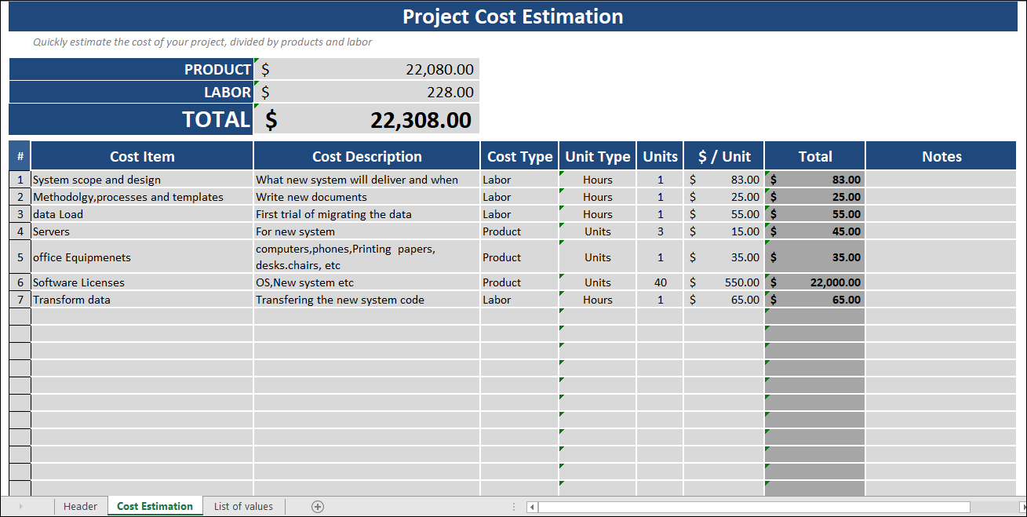
Task: Add a new worksheet with the plus icon
Action: (317, 506)
